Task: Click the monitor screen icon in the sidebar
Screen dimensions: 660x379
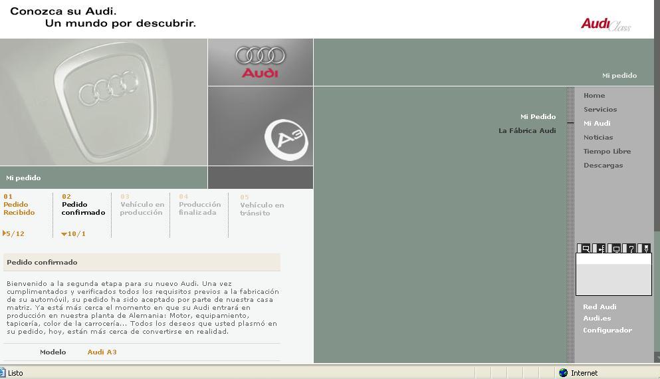Action: pos(615,249)
